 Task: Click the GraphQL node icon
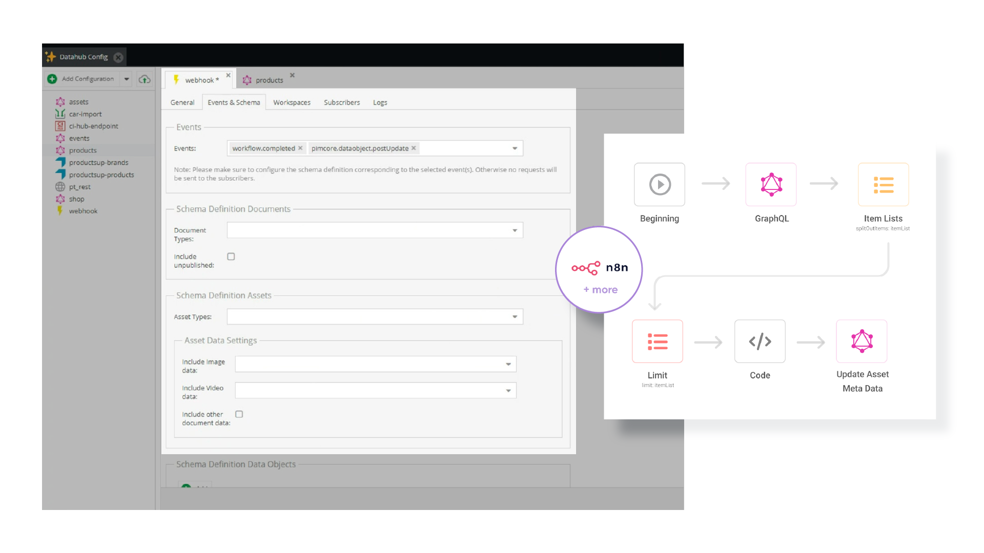tap(771, 184)
